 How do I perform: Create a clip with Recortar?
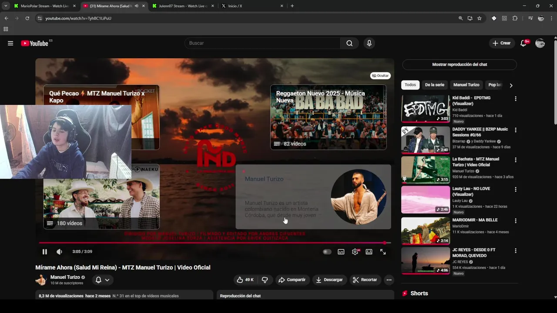tap(365, 280)
